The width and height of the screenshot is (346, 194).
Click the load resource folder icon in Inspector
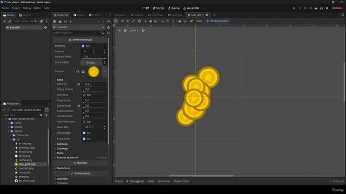(x=60, y=22)
